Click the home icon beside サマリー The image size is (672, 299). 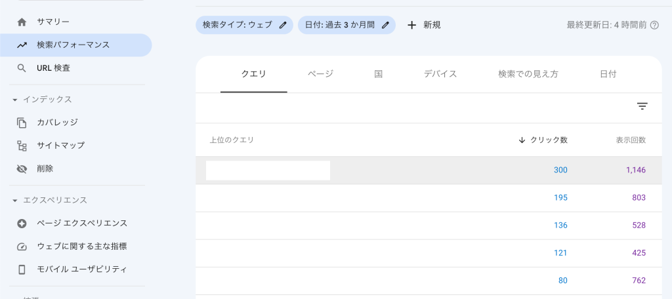(22, 22)
